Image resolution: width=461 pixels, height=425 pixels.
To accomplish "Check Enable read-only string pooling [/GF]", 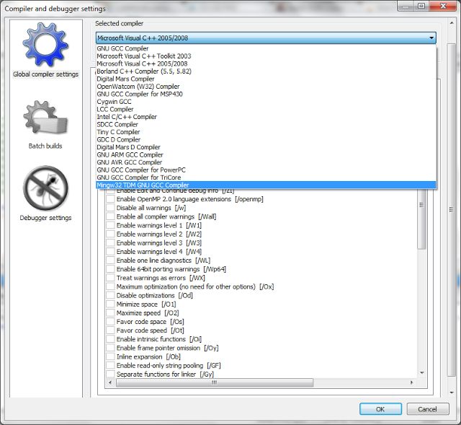I will point(110,365).
